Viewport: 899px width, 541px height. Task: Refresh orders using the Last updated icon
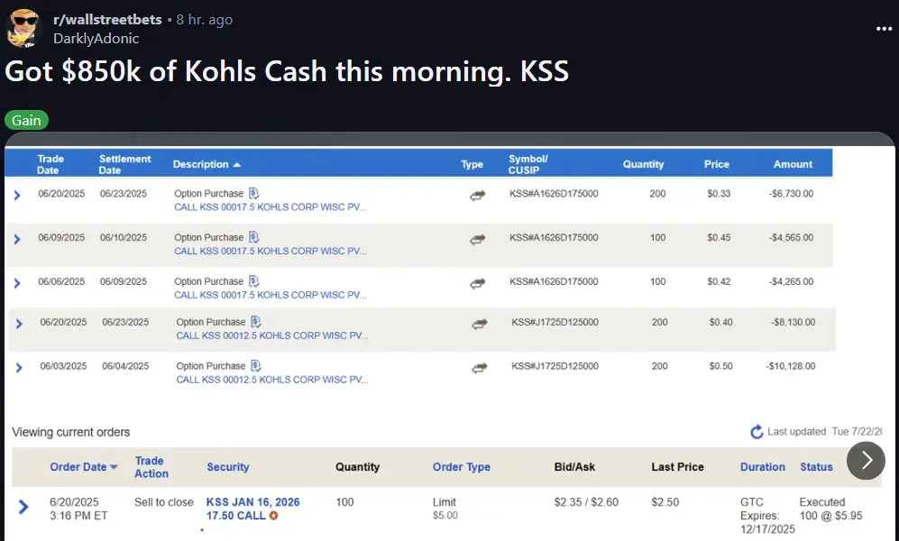pos(757,432)
